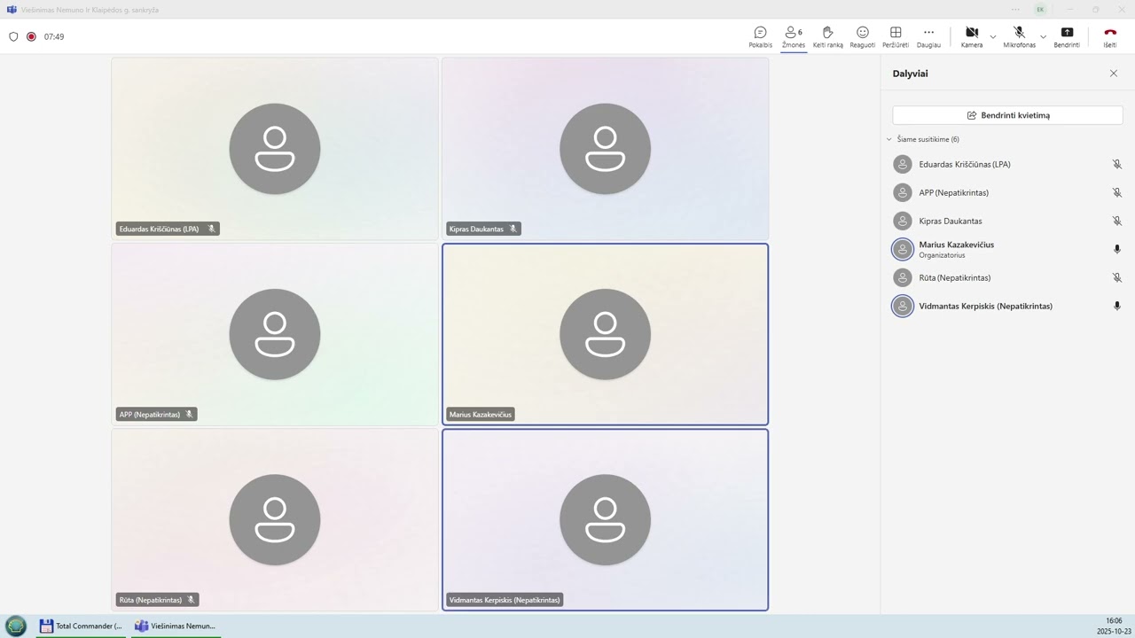Select Kipras Daukantas video tile
This screenshot has width=1135, height=638.
click(605, 149)
